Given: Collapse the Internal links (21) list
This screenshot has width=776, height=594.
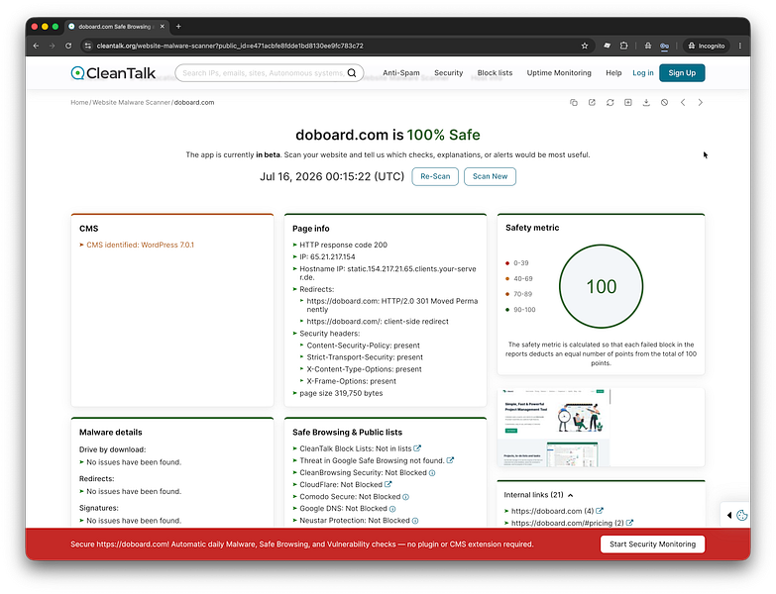Looking at the screenshot, I should [571, 495].
